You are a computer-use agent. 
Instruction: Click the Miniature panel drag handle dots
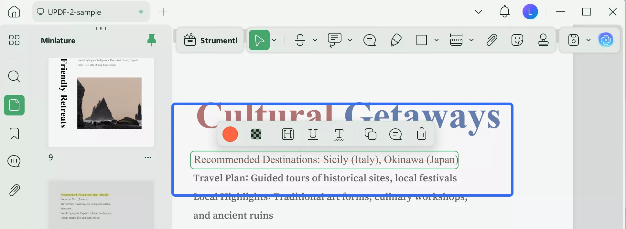pyautogui.click(x=101, y=28)
